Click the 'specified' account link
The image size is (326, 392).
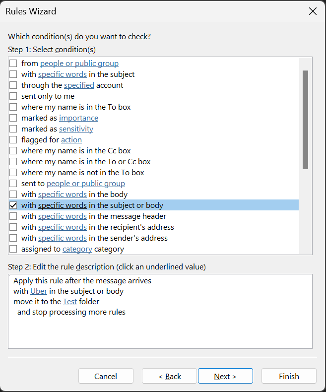coord(79,85)
